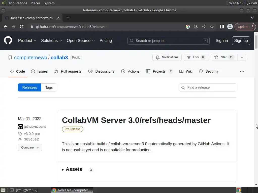
Task: Reload the current page
Action: click(x=22, y=27)
